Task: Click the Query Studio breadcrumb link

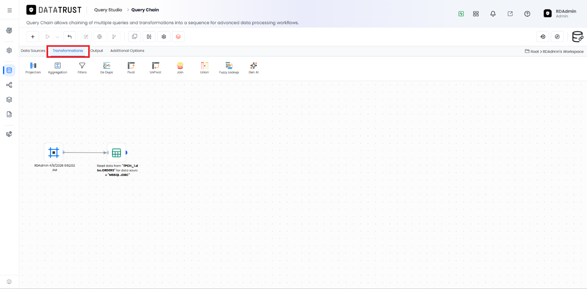Action: pyautogui.click(x=108, y=10)
